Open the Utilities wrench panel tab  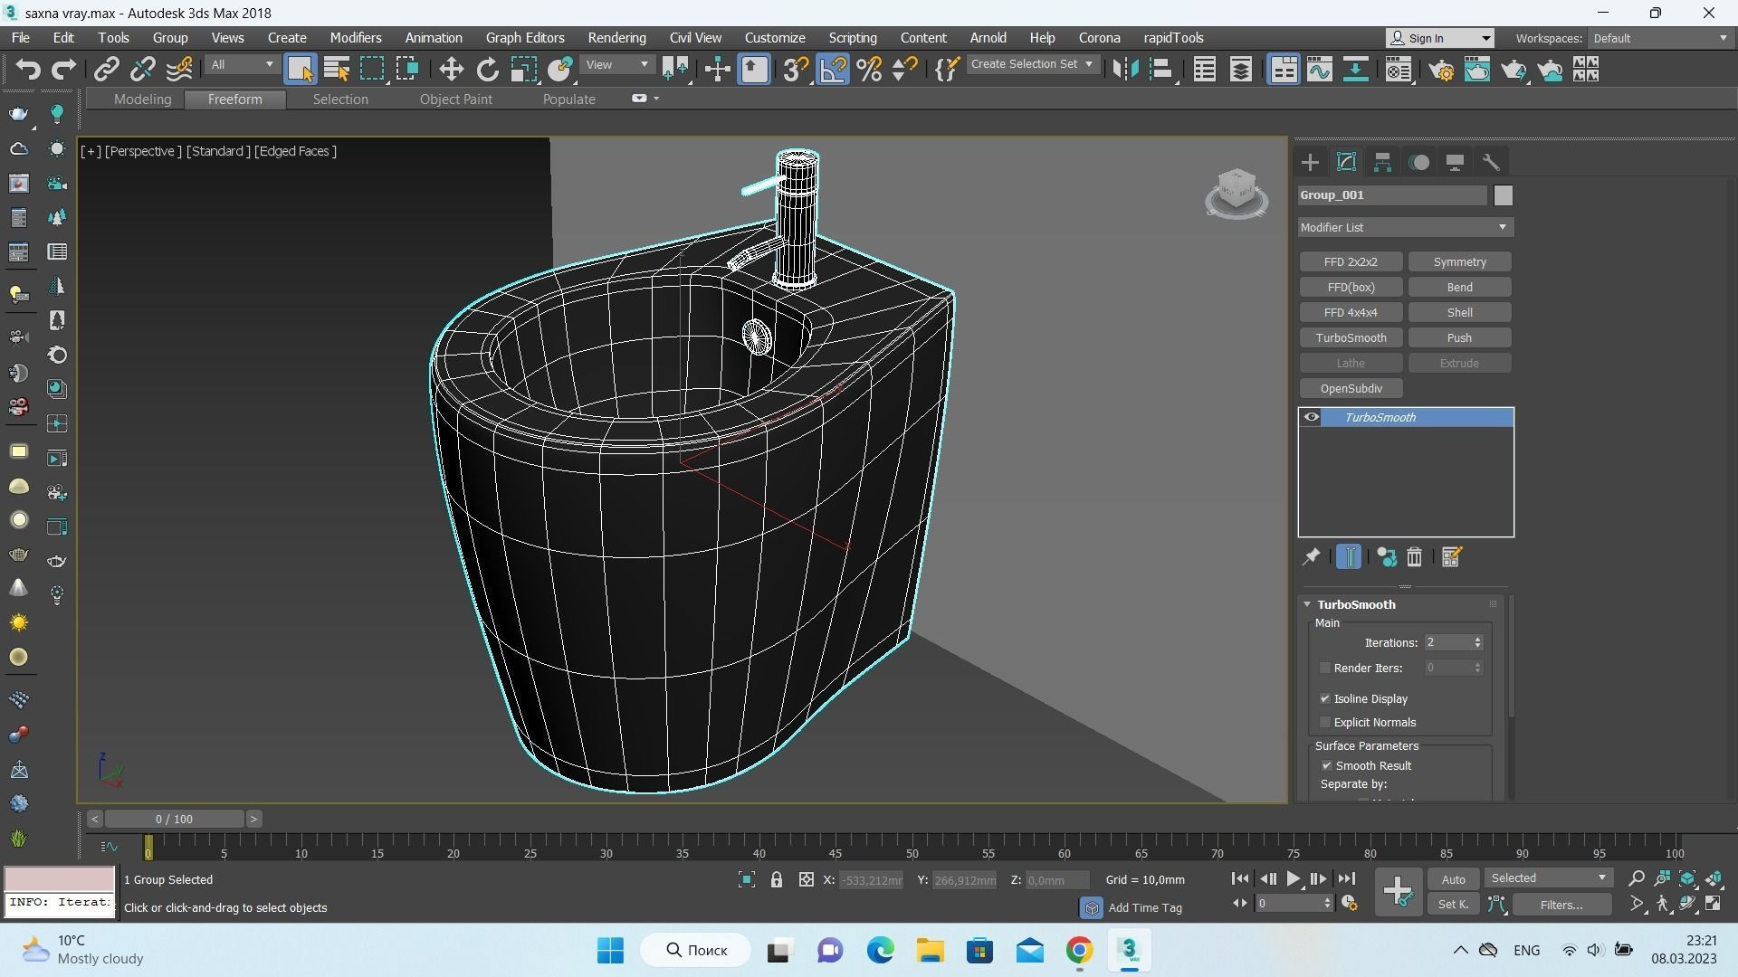1491,163
